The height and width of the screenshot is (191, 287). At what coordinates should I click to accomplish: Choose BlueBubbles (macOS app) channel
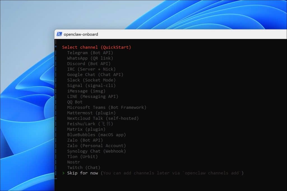click(96, 135)
